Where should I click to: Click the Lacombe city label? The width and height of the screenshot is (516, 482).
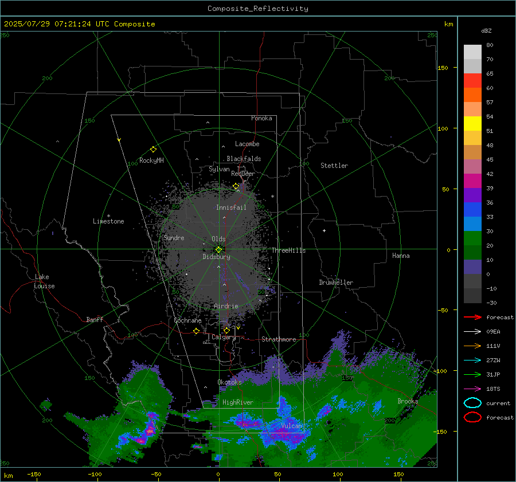pyautogui.click(x=247, y=144)
